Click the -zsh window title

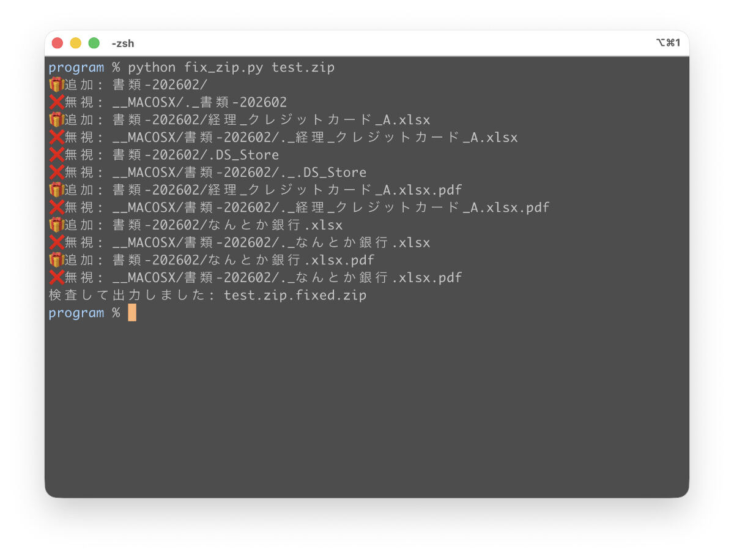click(x=123, y=43)
